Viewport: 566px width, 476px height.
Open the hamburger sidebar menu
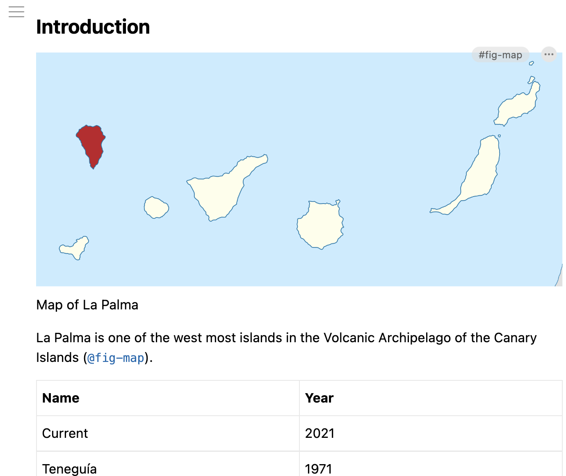pyautogui.click(x=16, y=12)
